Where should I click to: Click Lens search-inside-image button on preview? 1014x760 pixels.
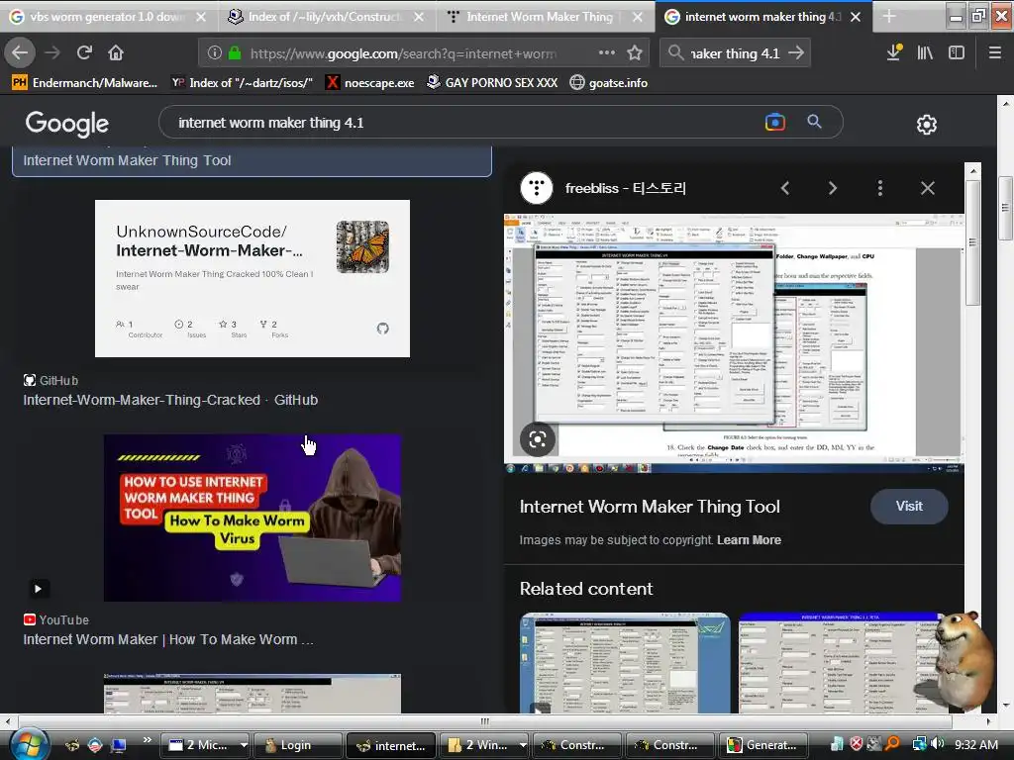pos(538,439)
